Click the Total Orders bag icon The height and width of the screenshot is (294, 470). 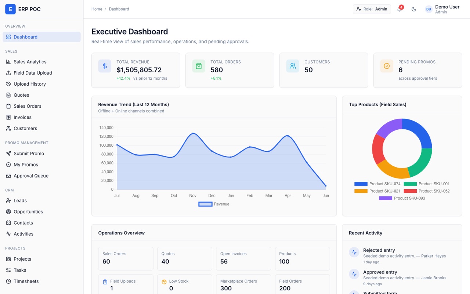tap(199, 66)
